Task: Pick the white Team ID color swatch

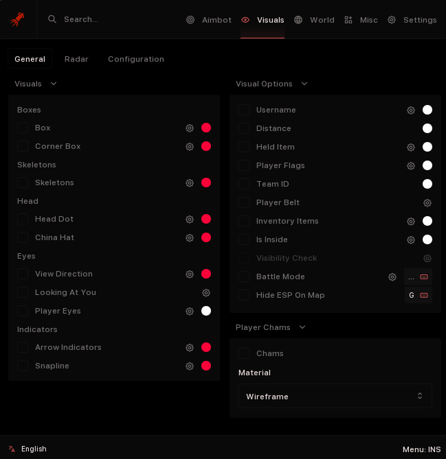Action: [427, 184]
